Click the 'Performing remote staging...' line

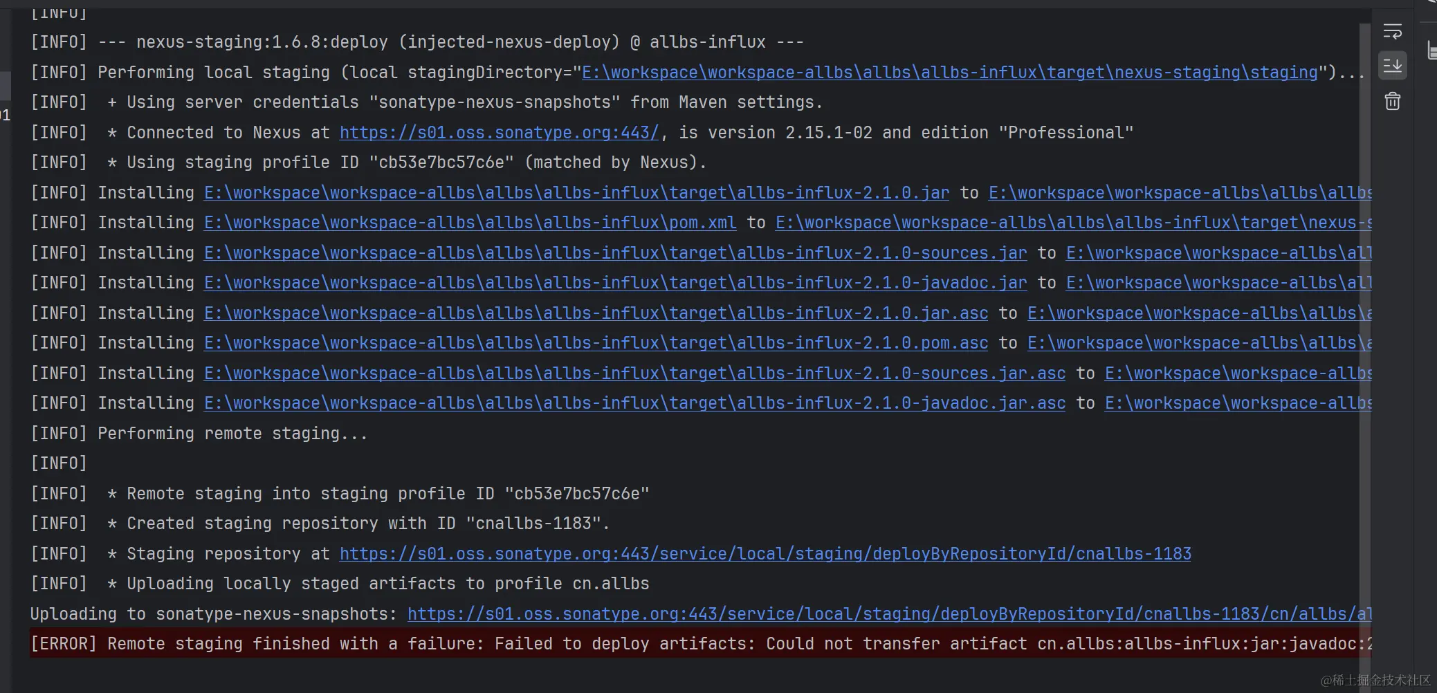point(199,434)
